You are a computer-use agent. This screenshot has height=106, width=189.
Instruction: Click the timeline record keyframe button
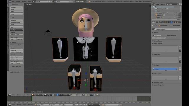[103, 105]
